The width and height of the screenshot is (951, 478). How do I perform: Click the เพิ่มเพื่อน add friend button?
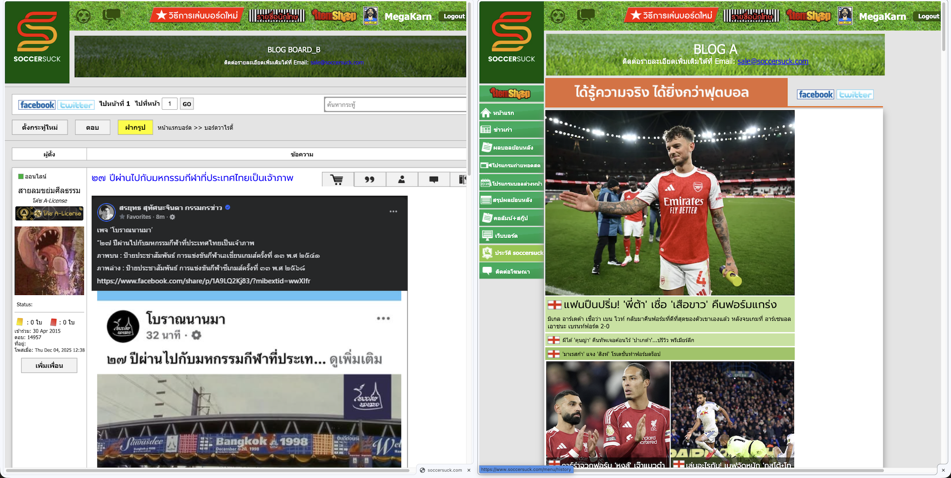tap(49, 365)
